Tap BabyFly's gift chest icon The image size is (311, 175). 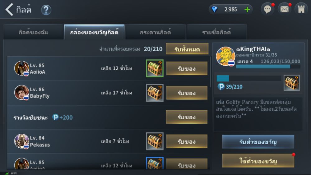click(x=155, y=93)
